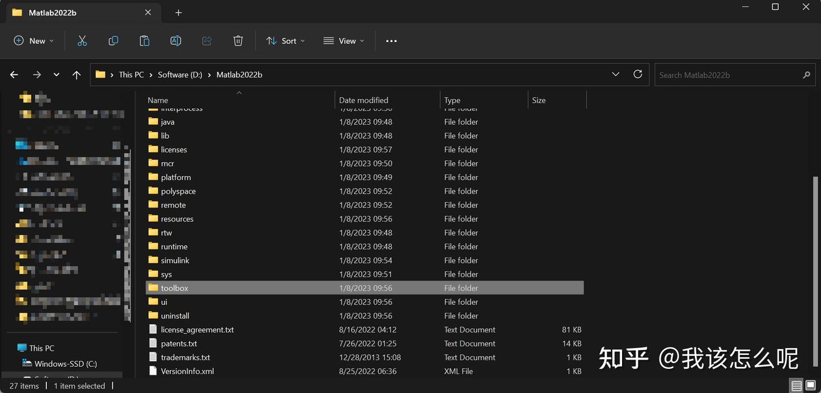
Task: Open the New item dropdown
Action: click(34, 41)
